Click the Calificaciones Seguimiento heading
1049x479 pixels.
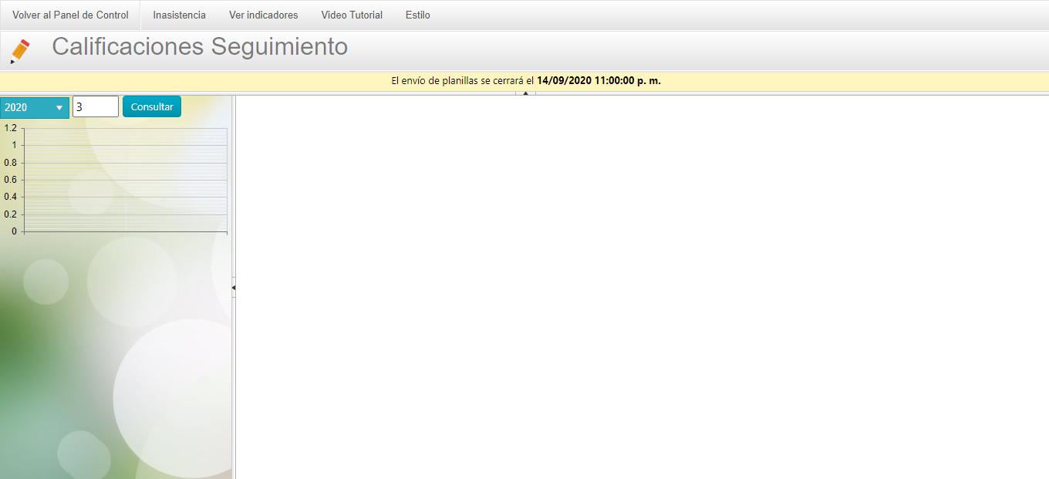(200, 47)
